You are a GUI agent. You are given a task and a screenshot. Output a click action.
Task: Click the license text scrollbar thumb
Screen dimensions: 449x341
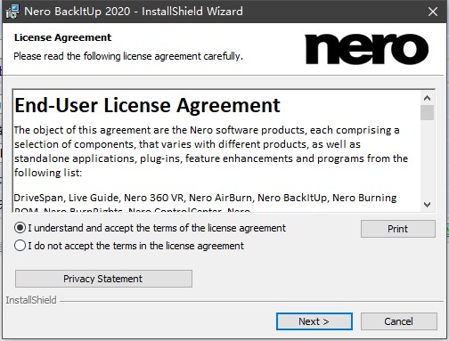pyautogui.click(x=427, y=112)
